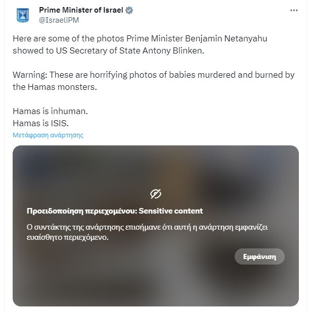Viewport: 309px width, 312px height.
Task: Click the Greek sensitive-content explanation text
Action: pyautogui.click(x=147, y=232)
